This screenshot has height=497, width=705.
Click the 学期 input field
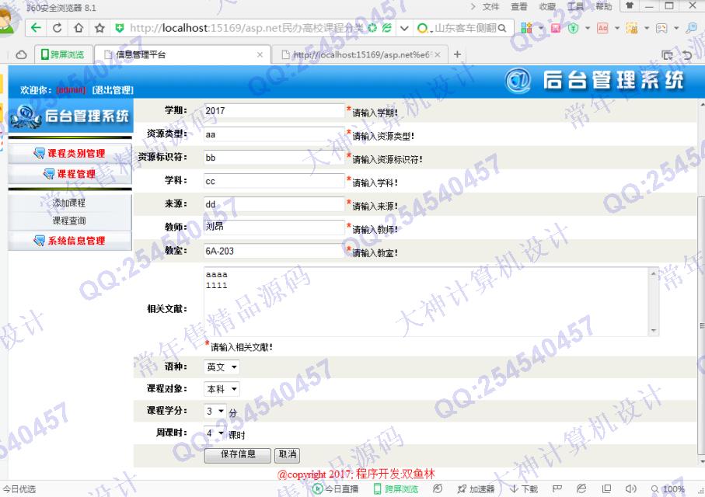(x=274, y=110)
